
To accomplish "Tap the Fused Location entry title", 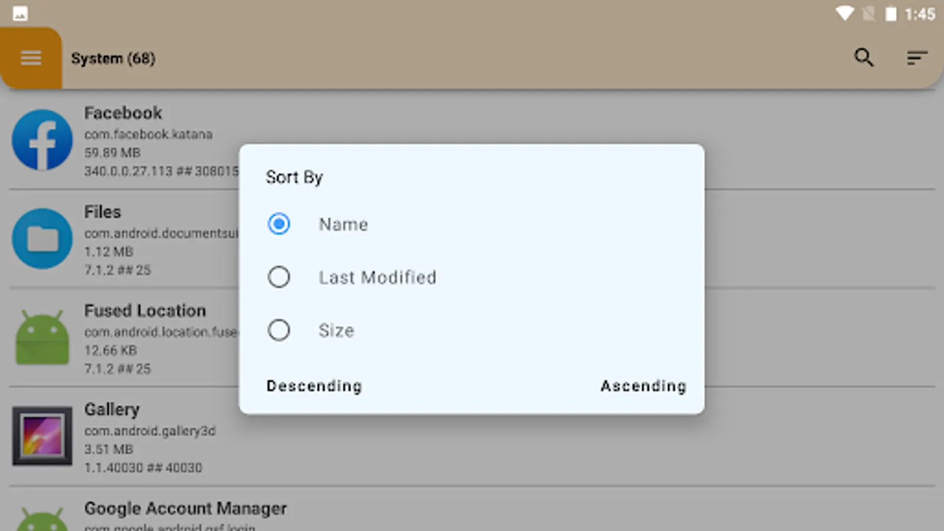I will (145, 310).
